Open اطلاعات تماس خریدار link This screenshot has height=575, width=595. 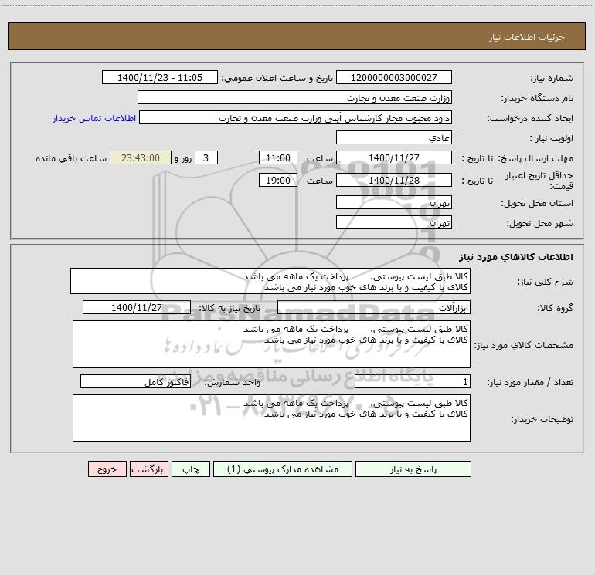click(94, 118)
